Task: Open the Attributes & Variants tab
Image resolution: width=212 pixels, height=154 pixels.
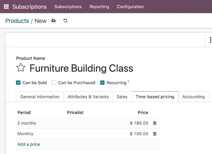Action: tap(88, 97)
